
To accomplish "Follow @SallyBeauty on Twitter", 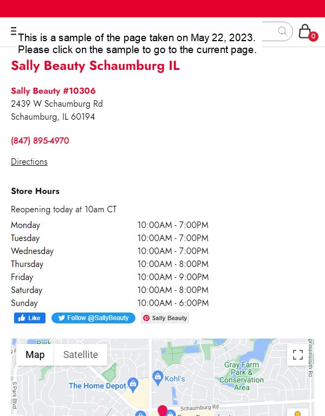I will pos(93,318).
